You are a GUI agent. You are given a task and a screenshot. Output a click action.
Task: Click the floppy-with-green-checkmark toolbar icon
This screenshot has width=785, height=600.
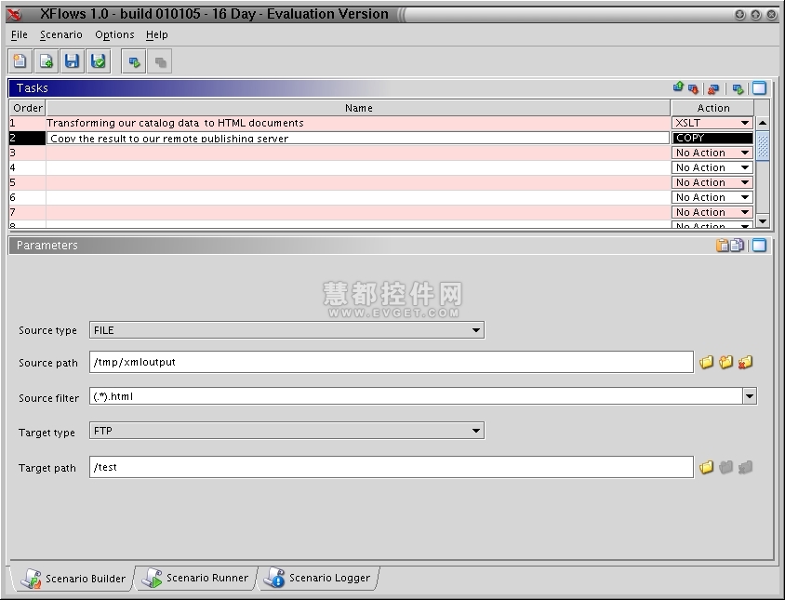pyautogui.click(x=99, y=61)
